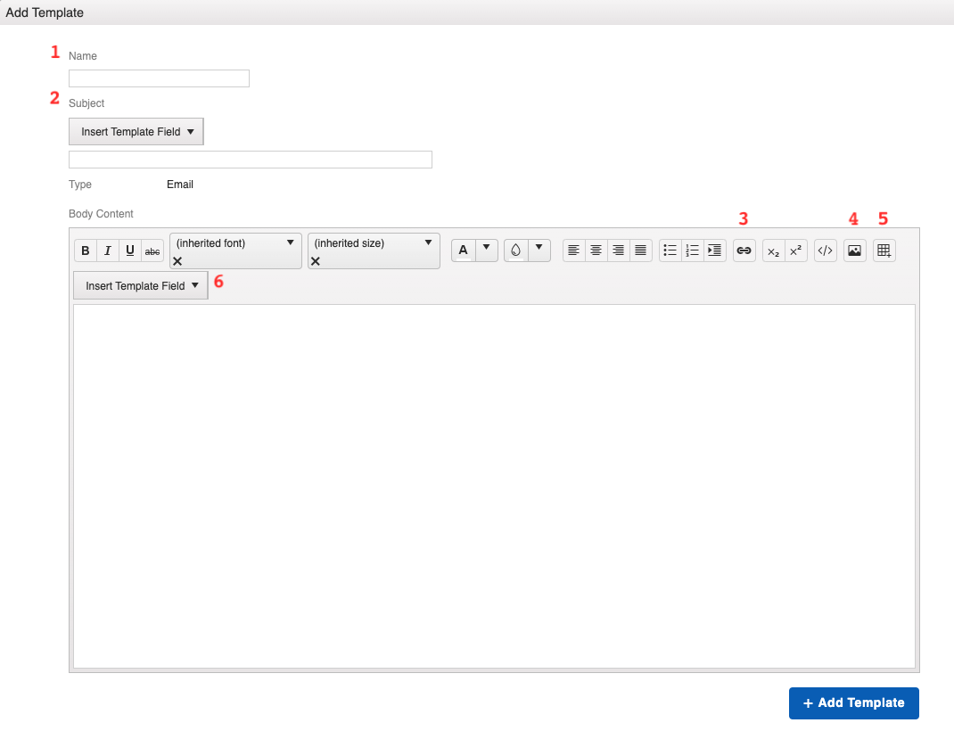Justify the body text
954x731 pixels.
pos(641,251)
